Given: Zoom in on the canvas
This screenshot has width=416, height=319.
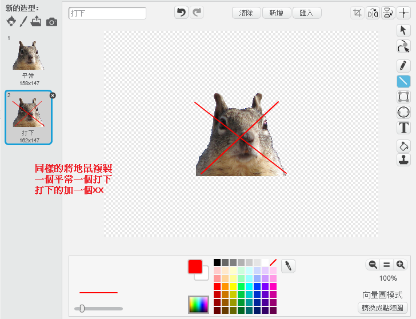Looking at the screenshot, I should (x=401, y=264).
